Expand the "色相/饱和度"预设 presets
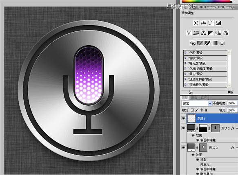 (x=185, y=68)
